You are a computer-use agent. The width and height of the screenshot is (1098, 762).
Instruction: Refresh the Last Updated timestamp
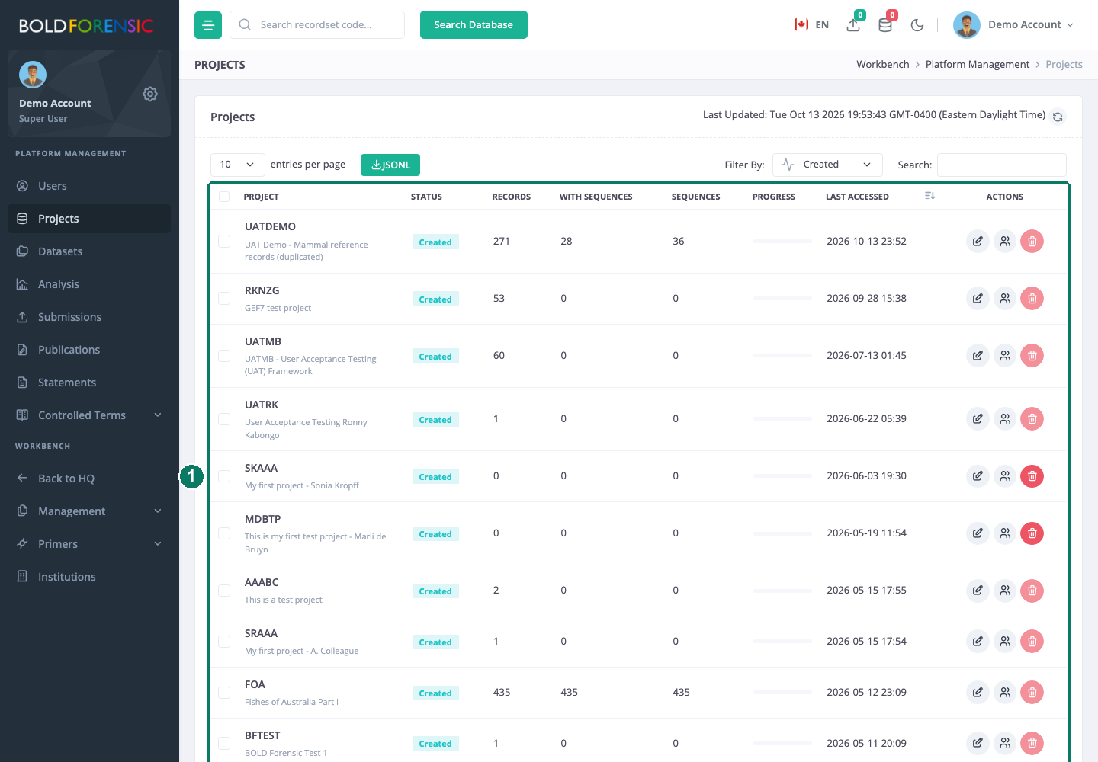[x=1058, y=117]
